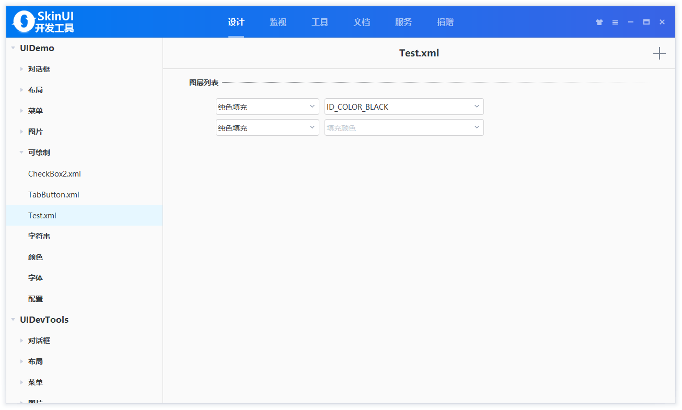682x410 pixels.
Task: Go to the 服务 tab
Action: click(x=403, y=22)
